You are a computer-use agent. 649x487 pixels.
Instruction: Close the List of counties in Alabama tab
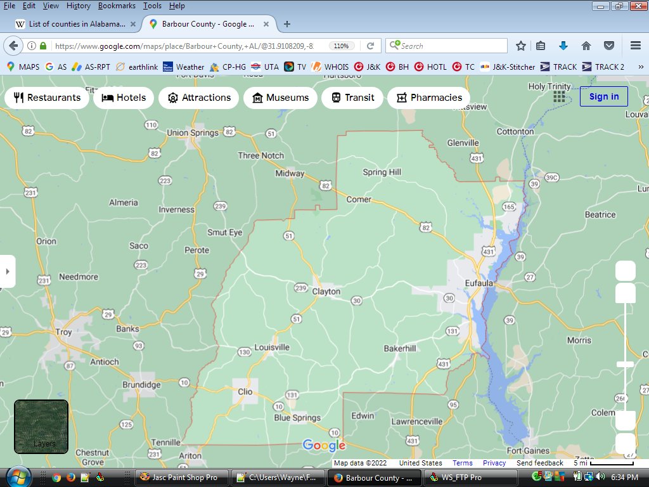133,24
